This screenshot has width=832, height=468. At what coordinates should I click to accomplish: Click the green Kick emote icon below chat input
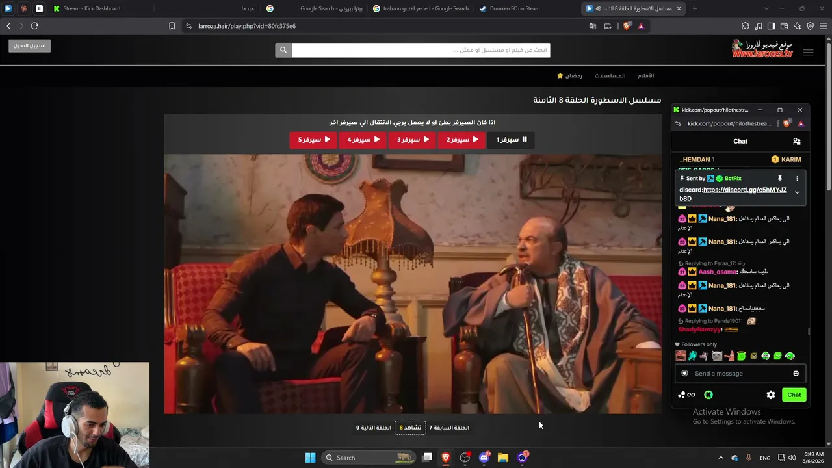click(x=708, y=395)
